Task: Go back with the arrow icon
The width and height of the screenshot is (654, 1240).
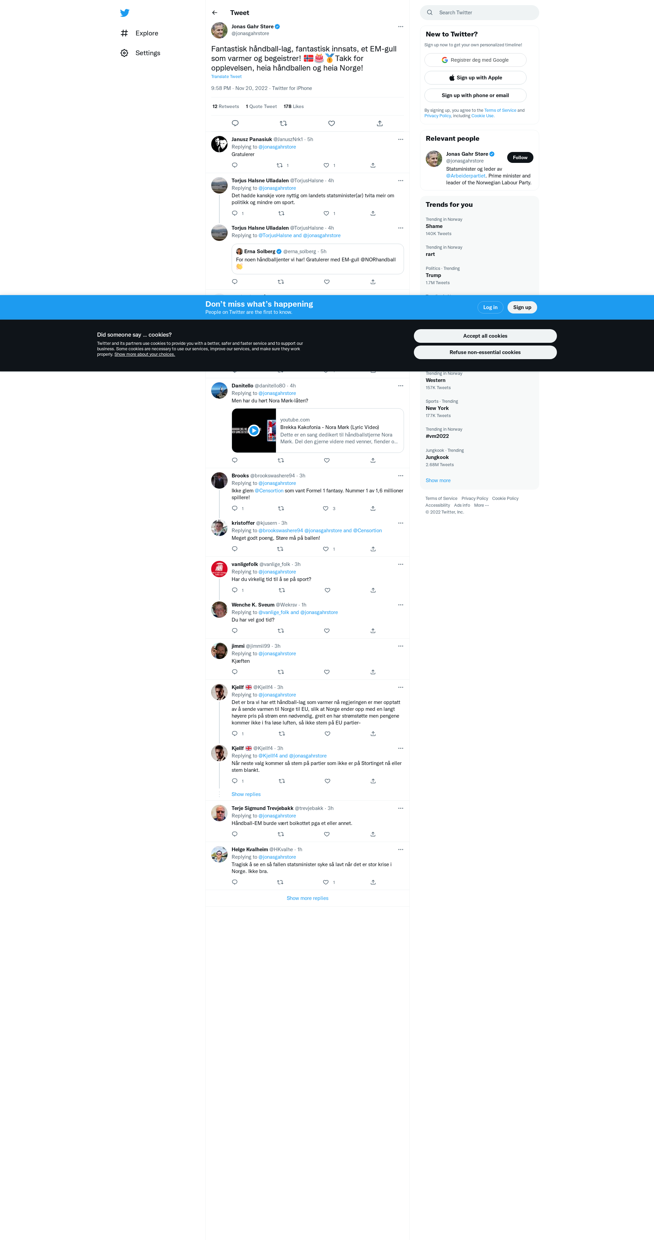Action: point(215,13)
